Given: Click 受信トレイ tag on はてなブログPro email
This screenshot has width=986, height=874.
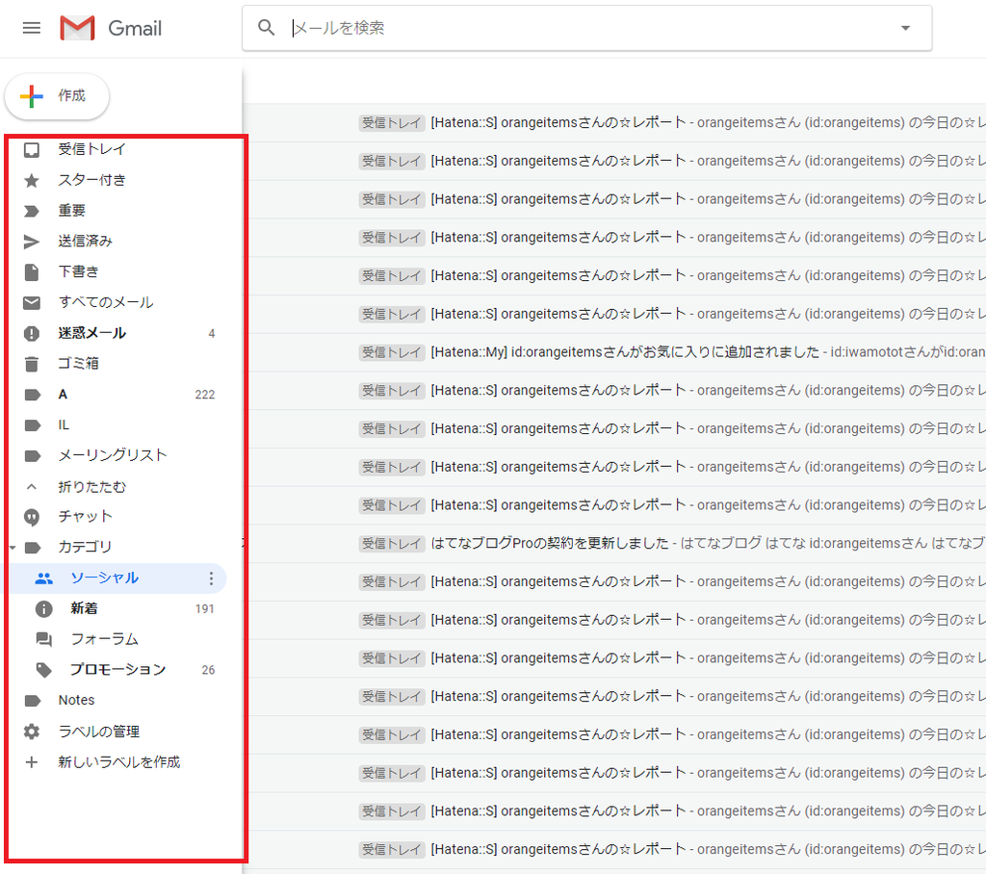Looking at the screenshot, I should pyautogui.click(x=392, y=544).
